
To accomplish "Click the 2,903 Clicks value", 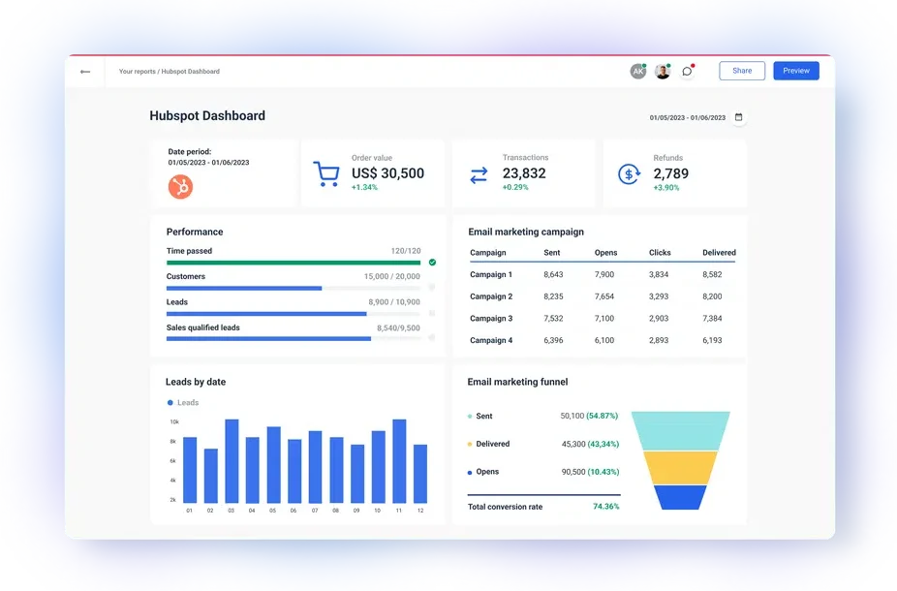I will (659, 318).
